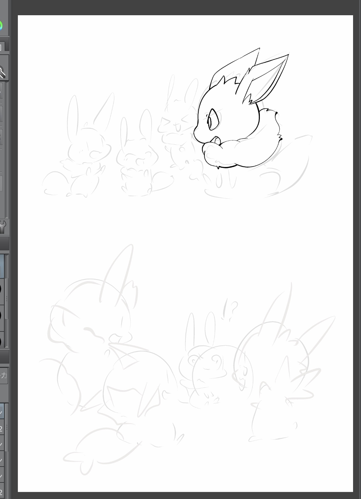This screenshot has width=361, height=499.
Task: Pick the second black brush size circle
Action: tap(1, 315)
